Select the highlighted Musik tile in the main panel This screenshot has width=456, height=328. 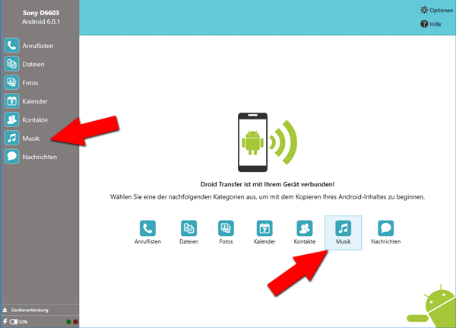click(344, 232)
